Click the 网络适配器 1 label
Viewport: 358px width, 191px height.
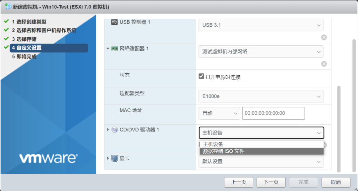[134, 49]
